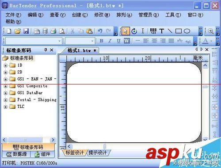
Task: Click the zoom magnifier icon
Action: coord(211,31)
